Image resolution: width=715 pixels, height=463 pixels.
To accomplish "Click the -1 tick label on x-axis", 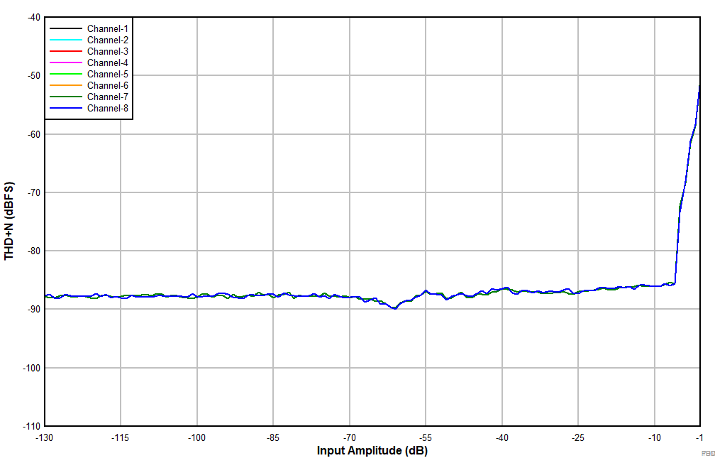I will click(x=699, y=436).
